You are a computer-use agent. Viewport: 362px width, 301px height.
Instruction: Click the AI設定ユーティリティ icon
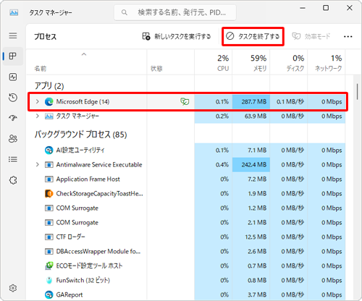[49, 150]
